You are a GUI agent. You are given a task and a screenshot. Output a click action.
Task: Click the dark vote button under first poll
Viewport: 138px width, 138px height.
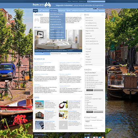tap(90, 90)
